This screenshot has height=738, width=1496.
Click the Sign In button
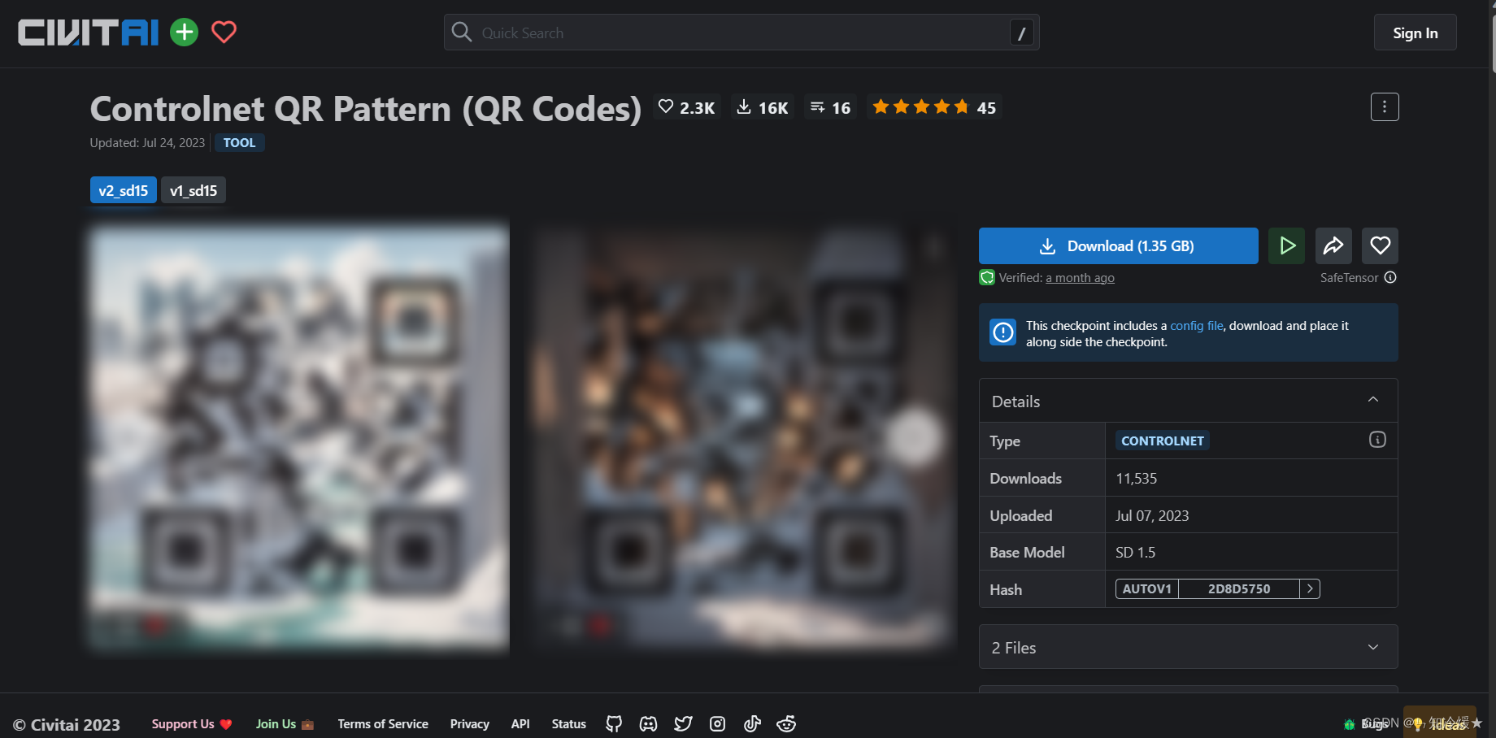[1415, 33]
